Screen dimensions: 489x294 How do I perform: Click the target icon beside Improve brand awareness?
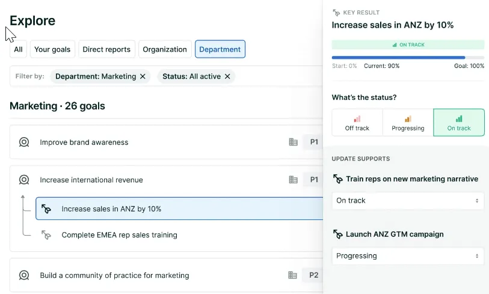click(24, 142)
